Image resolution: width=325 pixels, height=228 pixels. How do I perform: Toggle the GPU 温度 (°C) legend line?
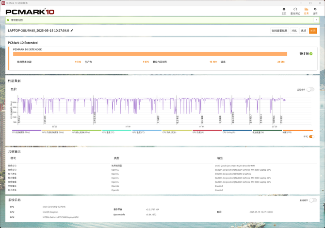click(x=147, y=131)
